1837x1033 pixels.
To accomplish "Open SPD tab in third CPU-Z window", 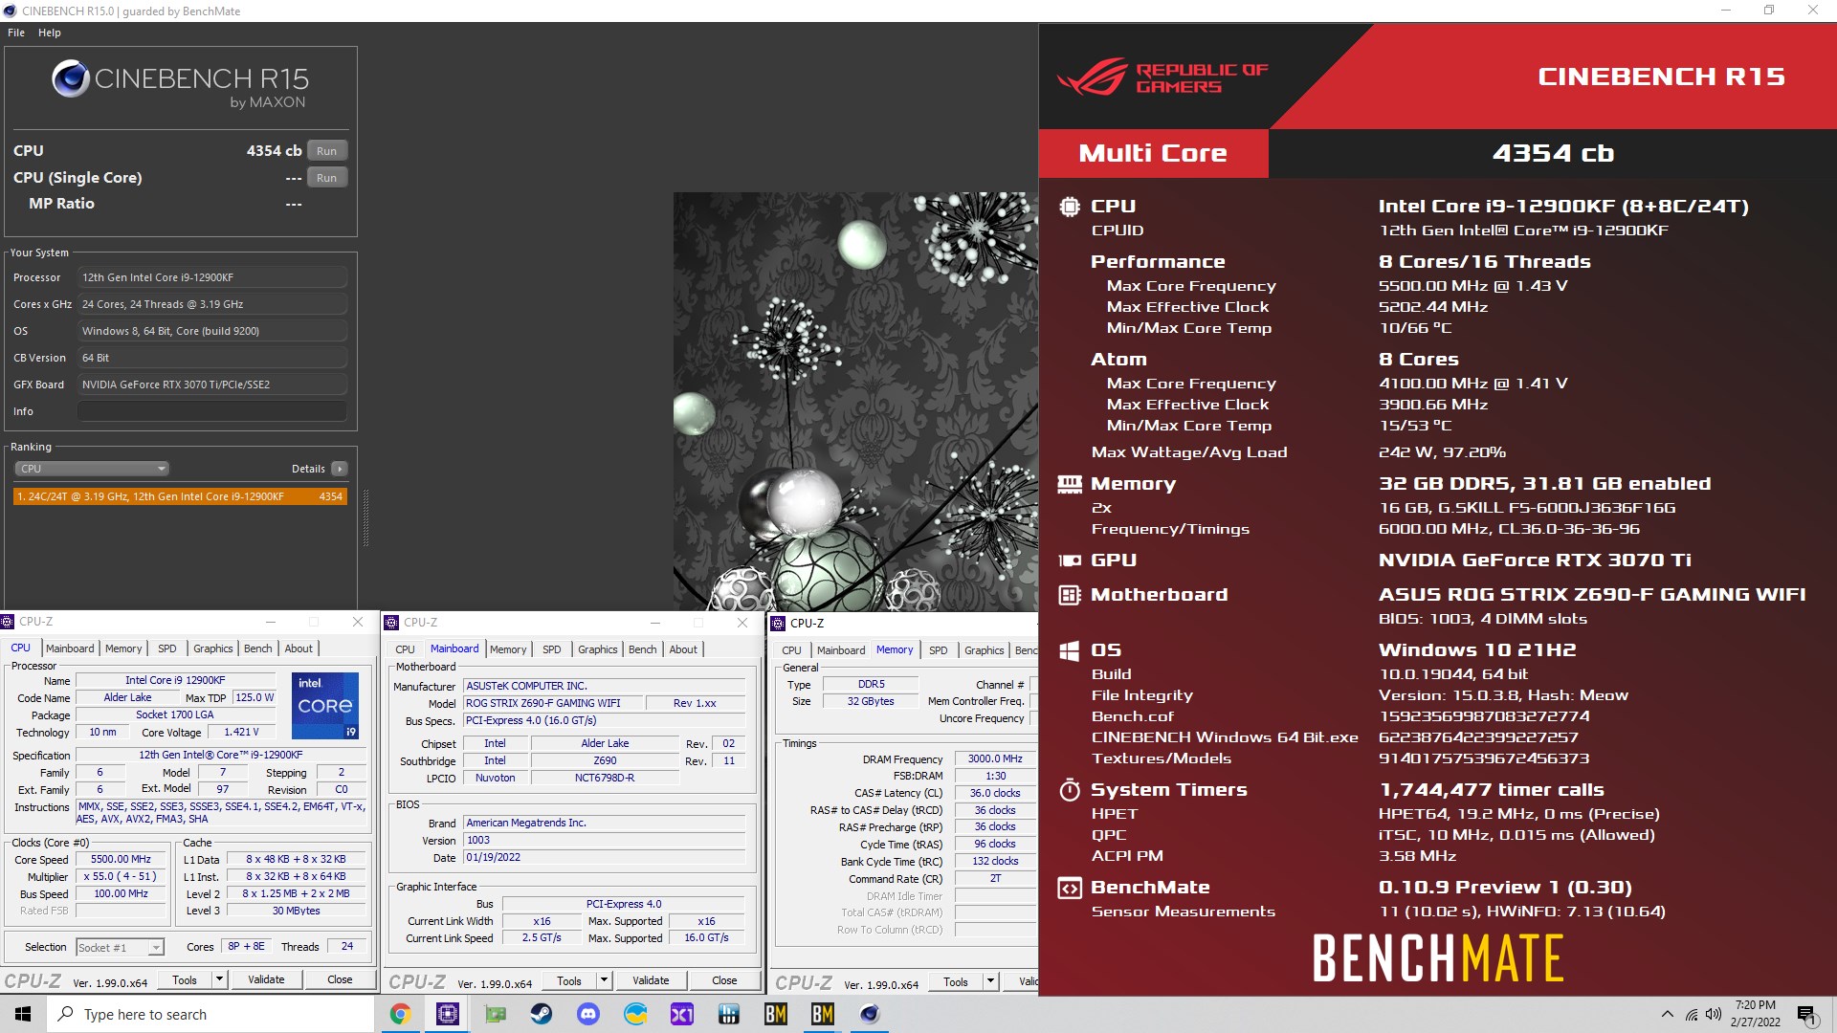I will click(x=939, y=650).
